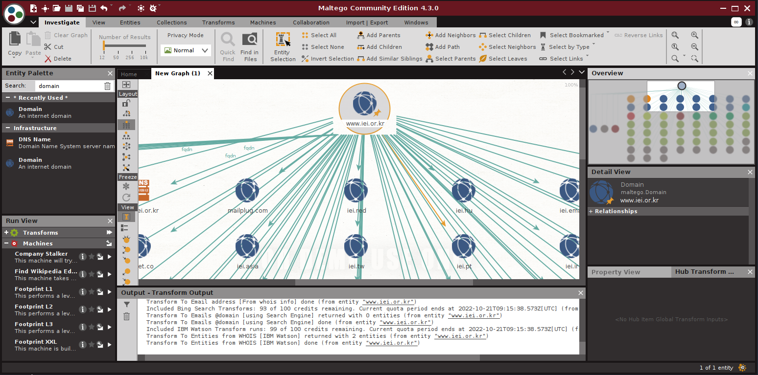
Task: Switch to the View ribbon tab
Action: 99,22
